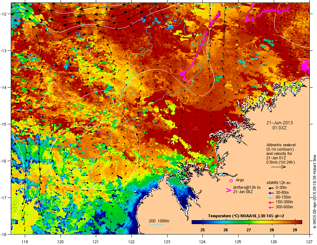Click the longitude axis label '119'
This screenshot has width=317, height=245.
(25, 241)
